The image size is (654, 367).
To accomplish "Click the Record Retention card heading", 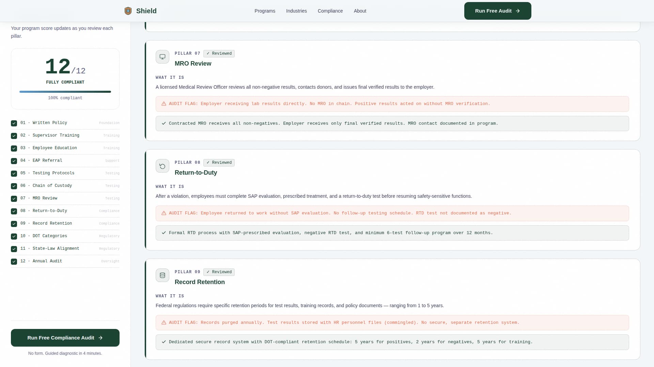I will click(200, 282).
